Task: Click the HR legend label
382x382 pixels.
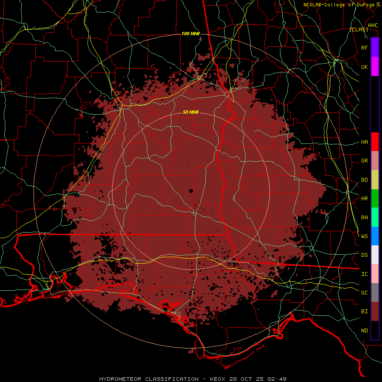Action: click(364, 199)
